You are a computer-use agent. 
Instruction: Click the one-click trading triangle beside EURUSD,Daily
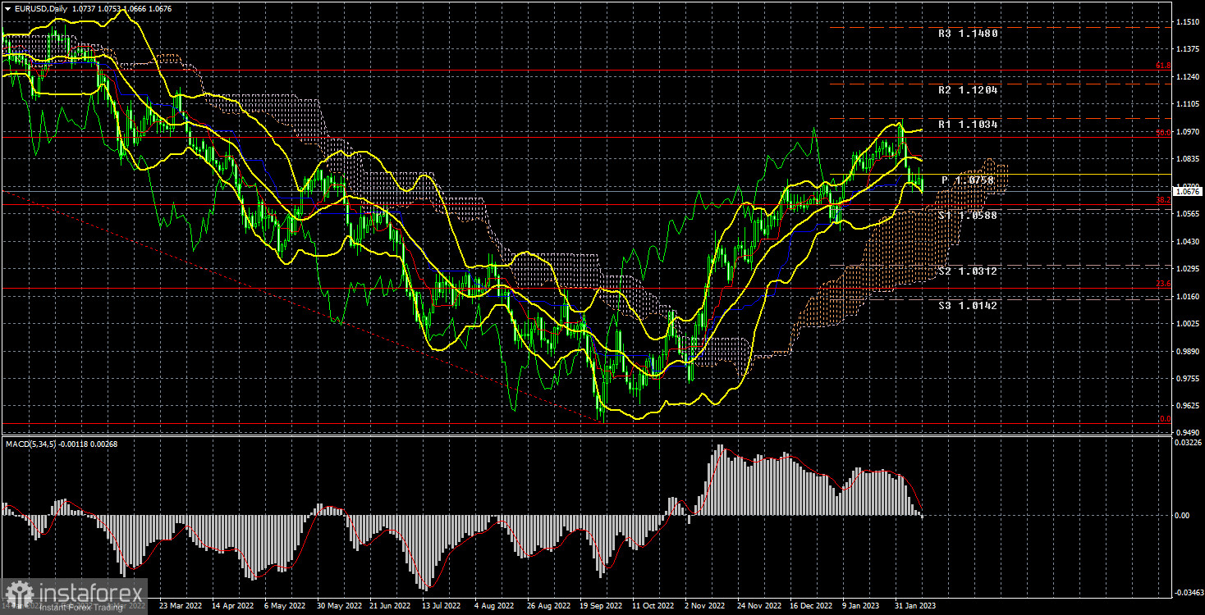pos(7,7)
